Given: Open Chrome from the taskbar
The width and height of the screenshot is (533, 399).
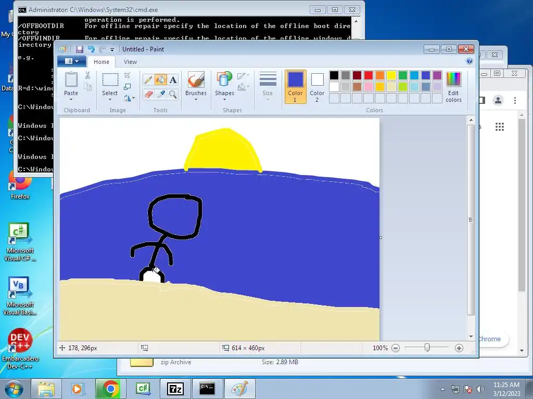Looking at the screenshot, I should 111,389.
